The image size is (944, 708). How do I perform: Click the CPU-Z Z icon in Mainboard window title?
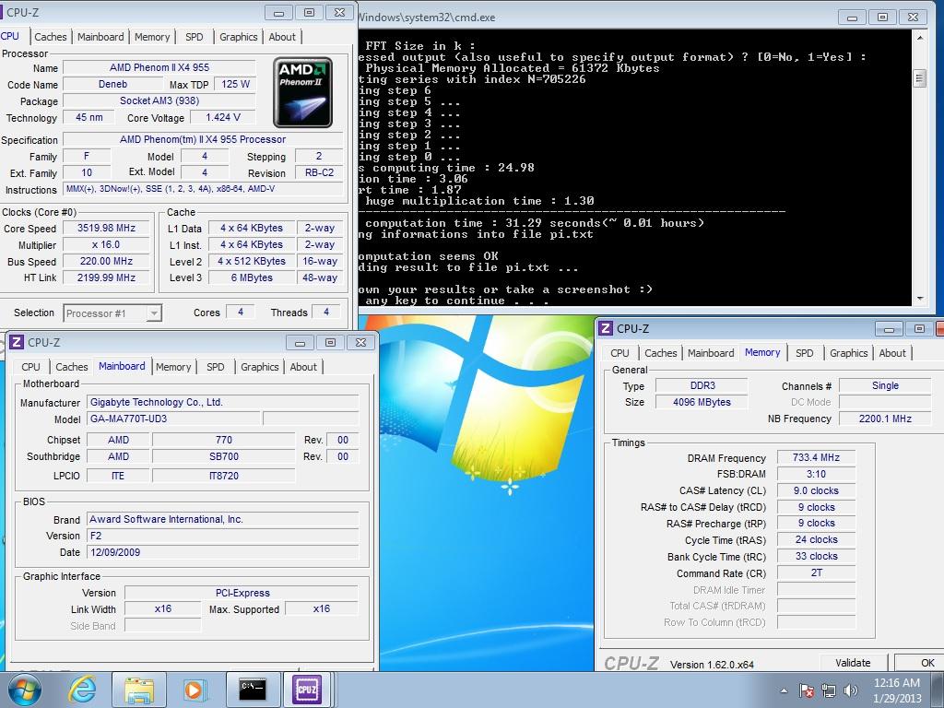click(17, 342)
